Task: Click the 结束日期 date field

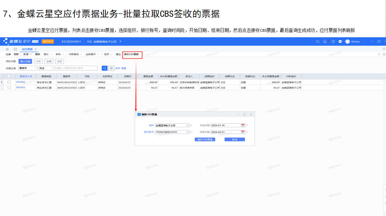Action: 228,132
